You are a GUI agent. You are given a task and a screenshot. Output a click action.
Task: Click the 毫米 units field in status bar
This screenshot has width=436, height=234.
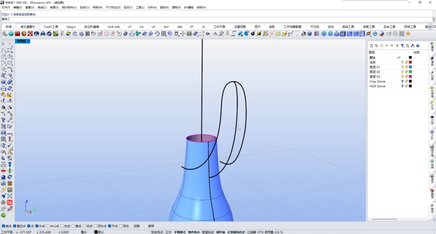(x=84, y=232)
